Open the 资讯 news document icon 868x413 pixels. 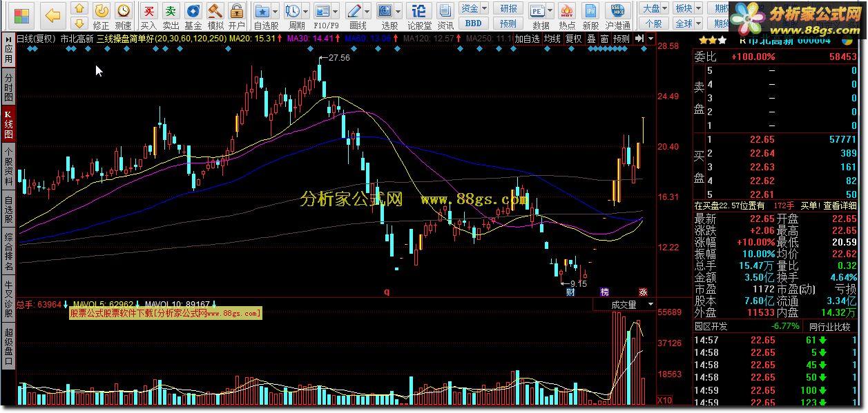(445, 16)
